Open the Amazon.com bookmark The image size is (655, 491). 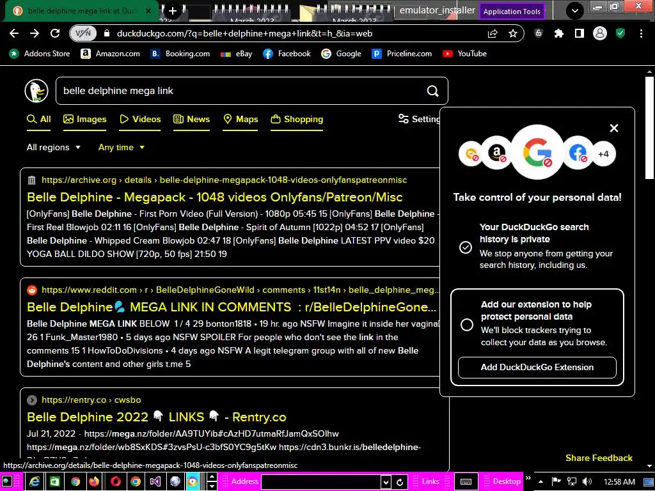point(110,54)
